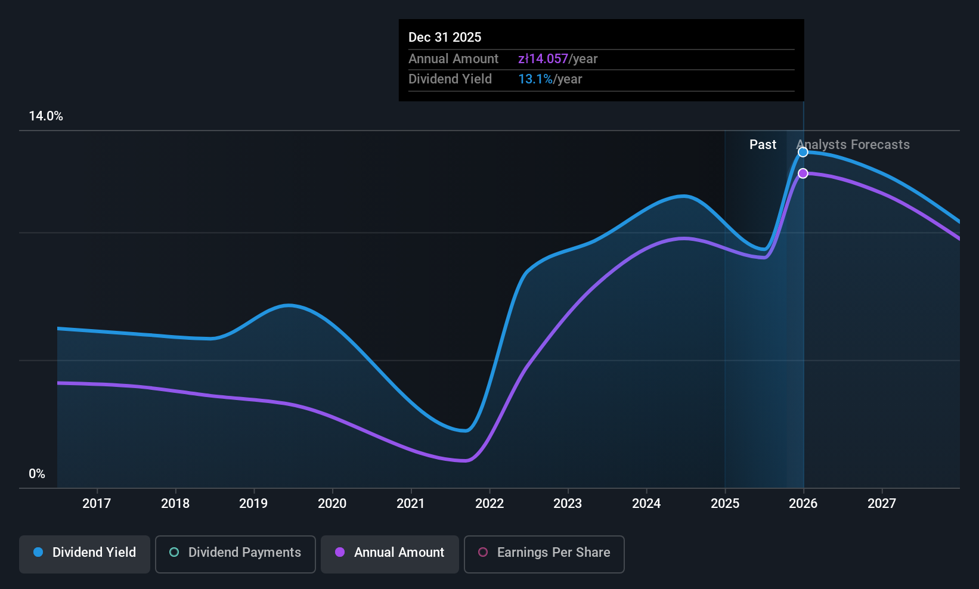The image size is (979, 589).
Task: Toggle the Annual Amount legend button
Action: 390,554
